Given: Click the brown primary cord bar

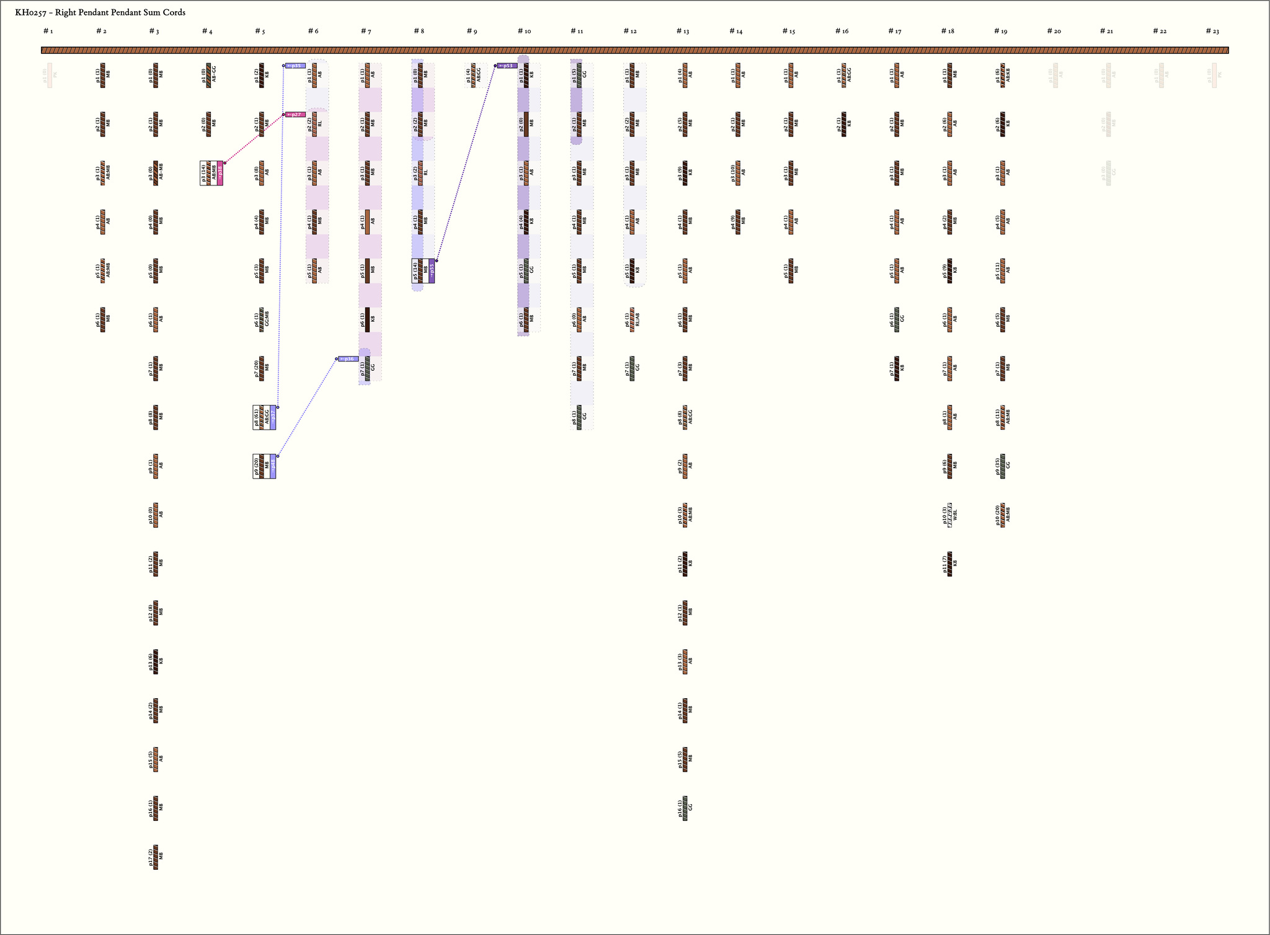Looking at the screenshot, I should [634, 50].
